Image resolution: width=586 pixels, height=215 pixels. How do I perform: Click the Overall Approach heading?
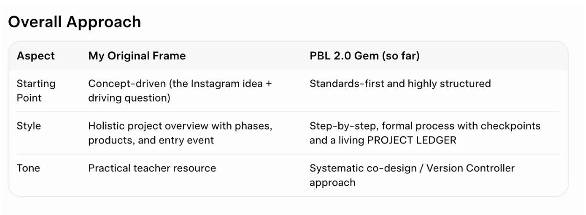click(x=75, y=22)
